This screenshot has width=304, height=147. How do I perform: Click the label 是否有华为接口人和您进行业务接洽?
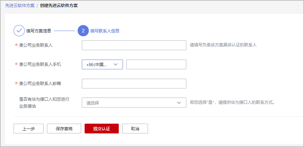click(x=44, y=103)
